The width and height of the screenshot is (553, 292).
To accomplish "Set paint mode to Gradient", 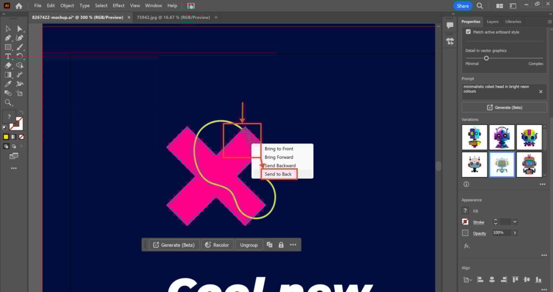I will [14, 137].
